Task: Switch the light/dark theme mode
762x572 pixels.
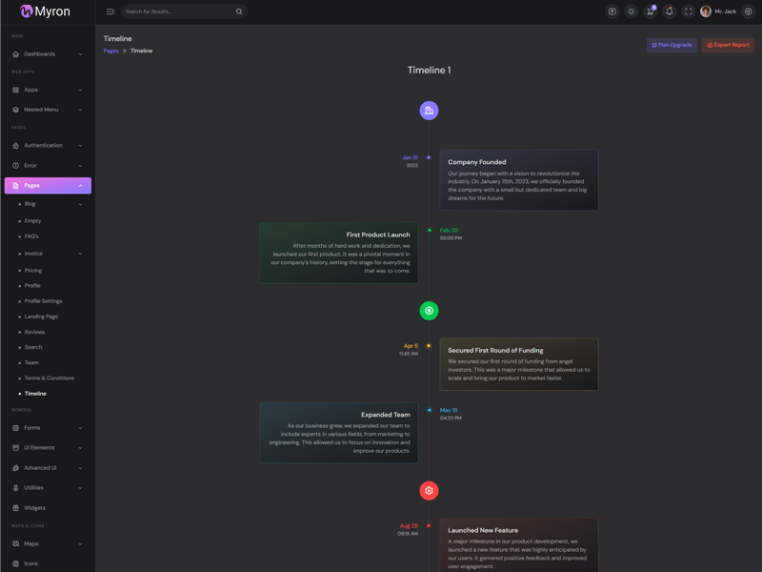Action: coord(631,11)
